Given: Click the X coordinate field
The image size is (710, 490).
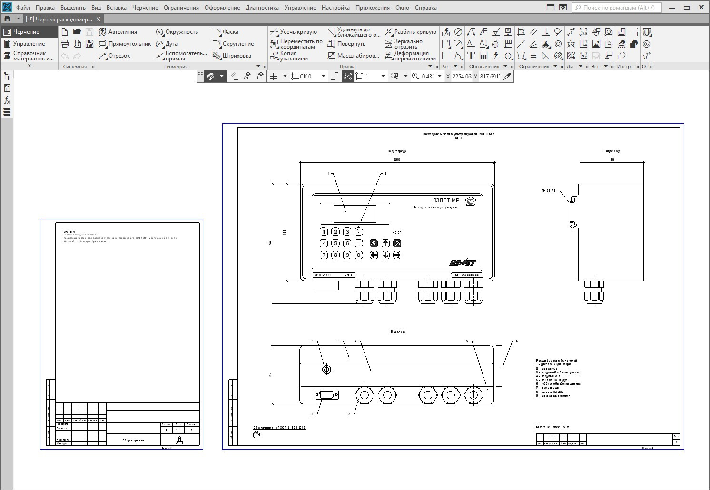Looking at the screenshot, I should point(462,76).
